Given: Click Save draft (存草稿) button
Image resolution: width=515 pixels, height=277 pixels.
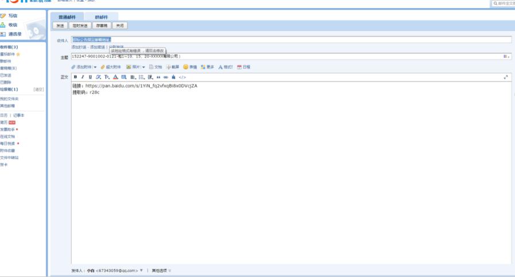Looking at the screenshot, I should 102,26.
